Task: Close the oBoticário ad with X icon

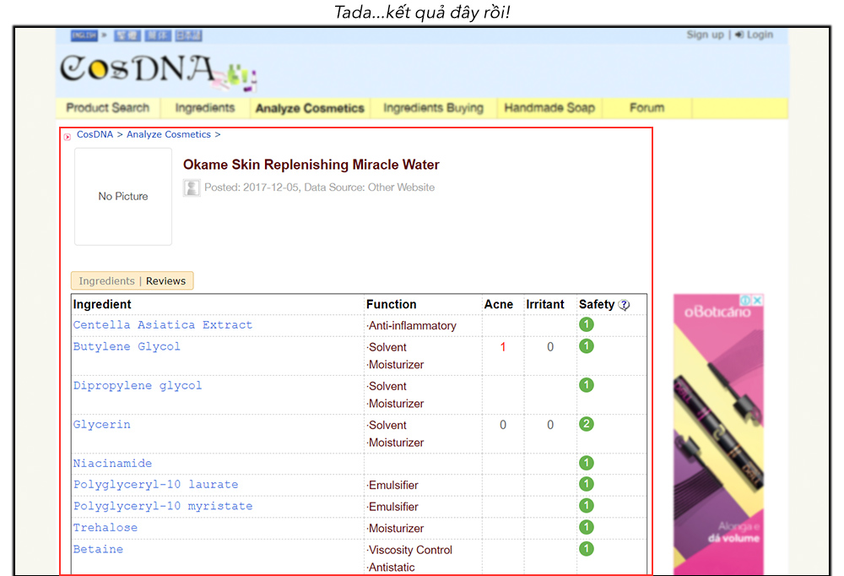Action: 757,300
